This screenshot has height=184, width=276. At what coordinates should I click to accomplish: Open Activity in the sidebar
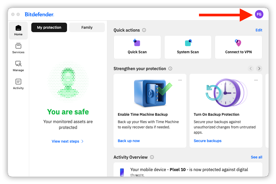18,84
